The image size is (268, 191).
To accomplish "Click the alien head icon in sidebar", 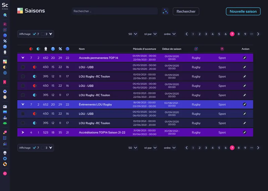I will tap(5, 153).
